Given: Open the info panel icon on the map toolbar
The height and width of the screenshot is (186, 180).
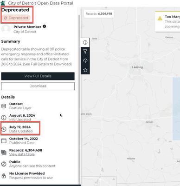Looking at the screenshot, I should [85, 42].
